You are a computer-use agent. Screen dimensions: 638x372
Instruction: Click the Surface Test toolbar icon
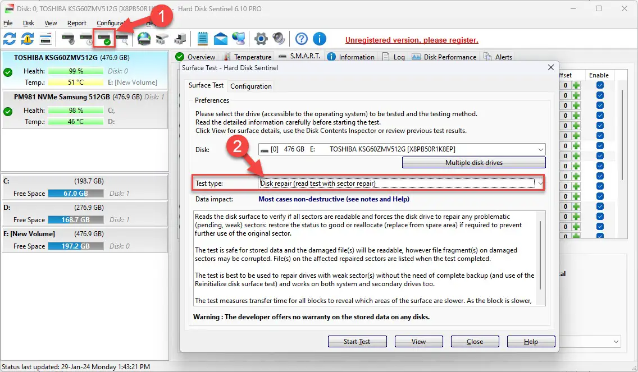pyautogui.click(x=104, y=39)
